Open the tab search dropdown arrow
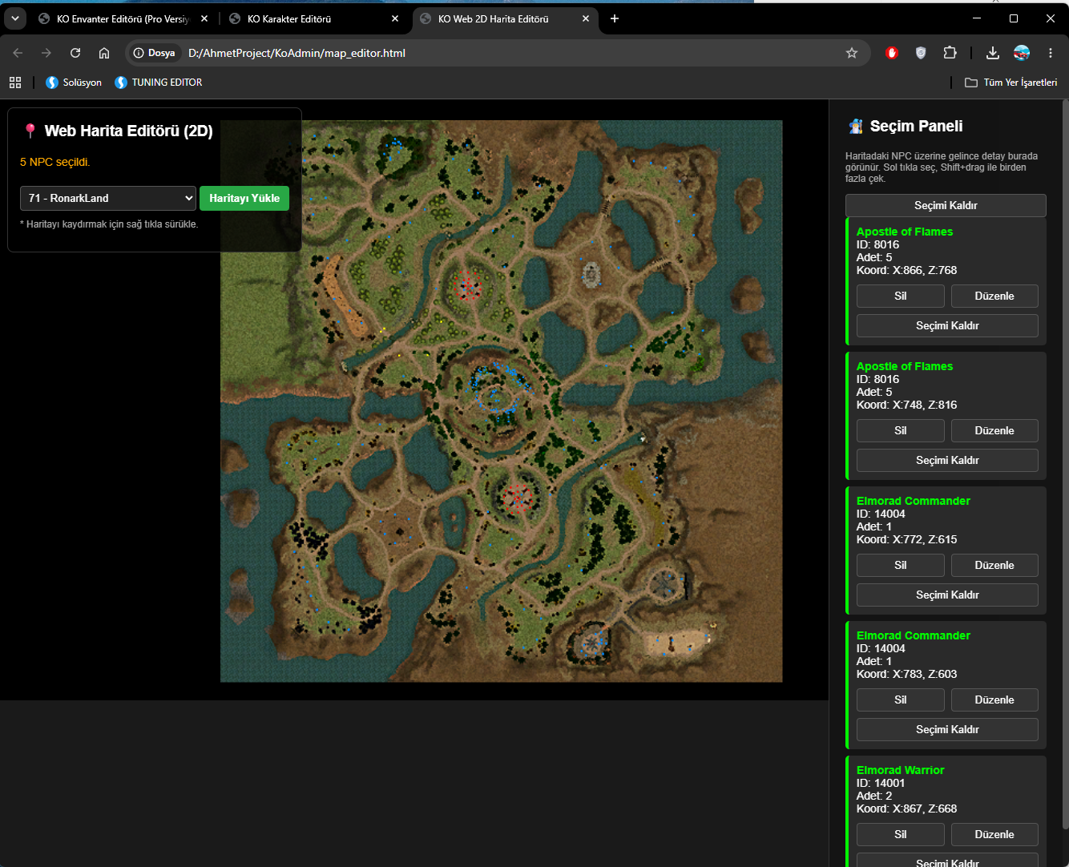Viewport: 1069px width, 867px height. click(x=15, y=18)
